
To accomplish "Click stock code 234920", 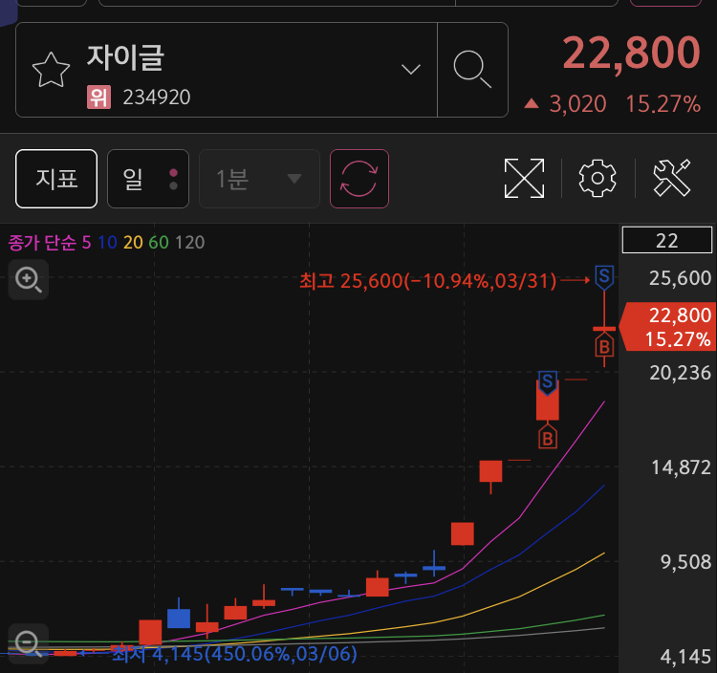I will 157,97.
